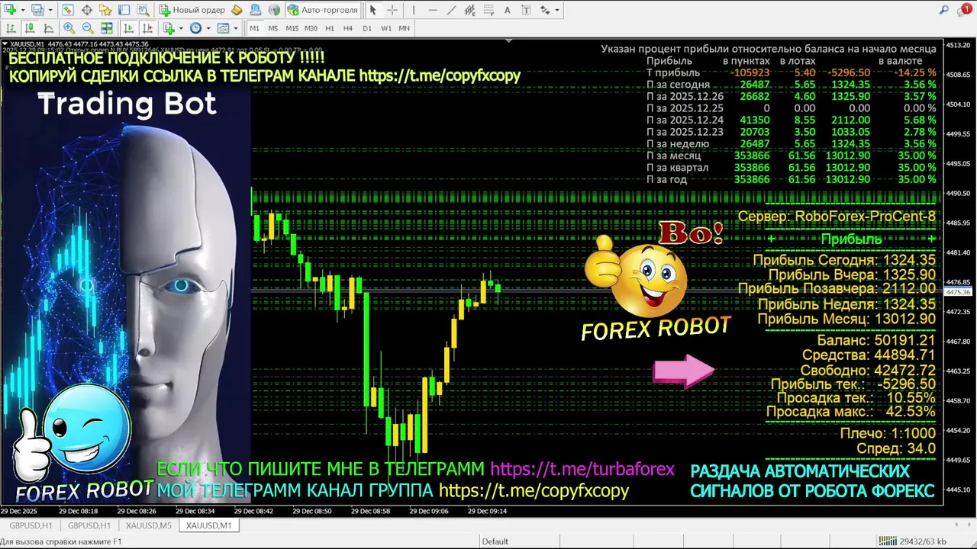
Task: Expand the arrows tool dropdown
Action: (557, 10)
